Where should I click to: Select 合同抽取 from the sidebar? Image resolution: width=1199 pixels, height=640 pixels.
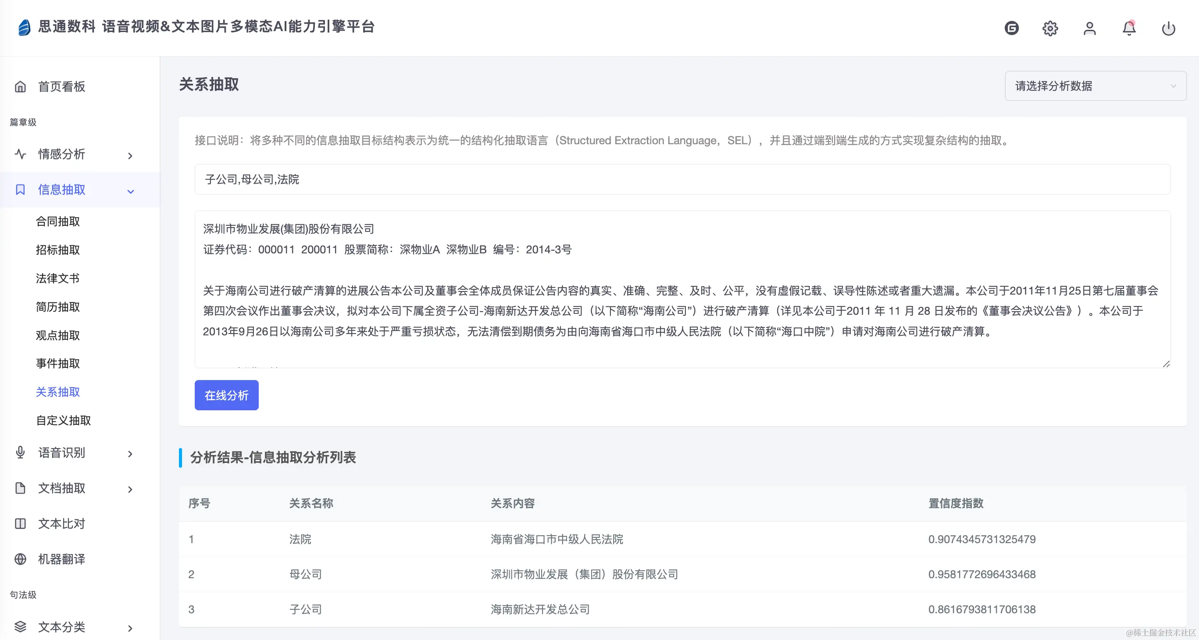click(58, 221)
